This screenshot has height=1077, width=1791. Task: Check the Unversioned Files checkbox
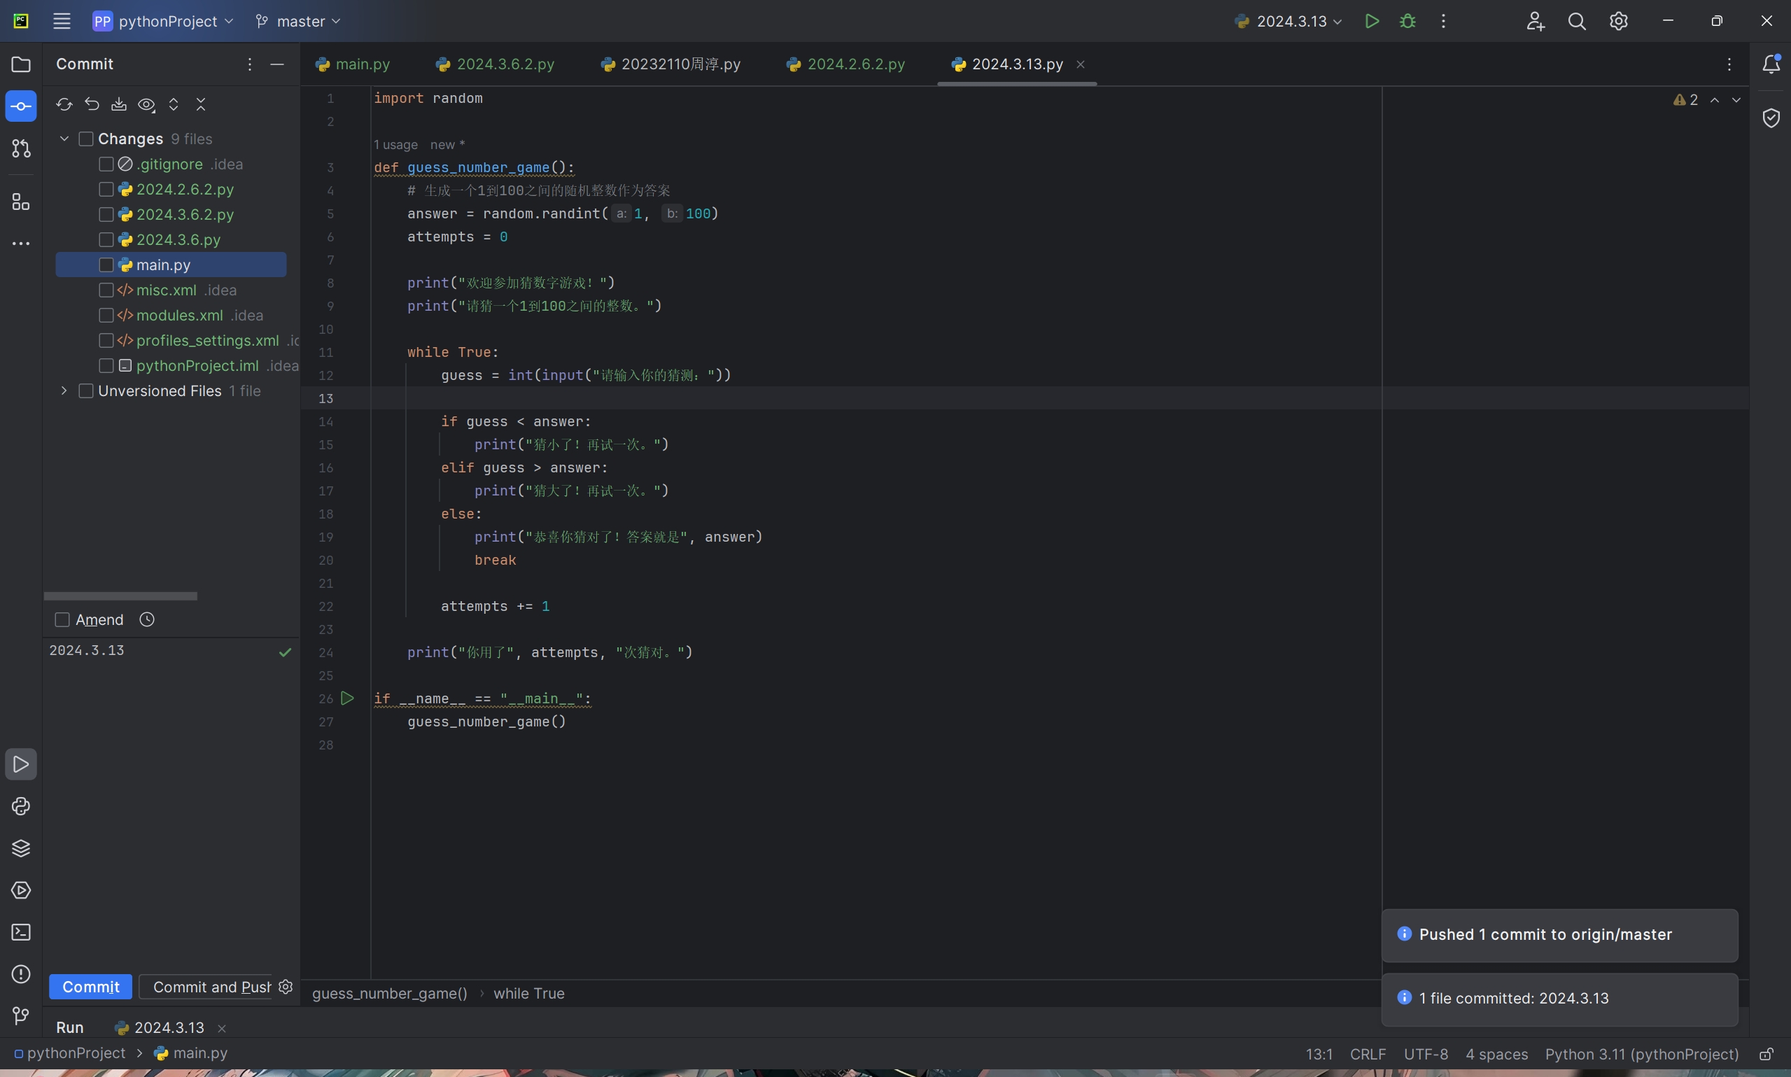85,391
